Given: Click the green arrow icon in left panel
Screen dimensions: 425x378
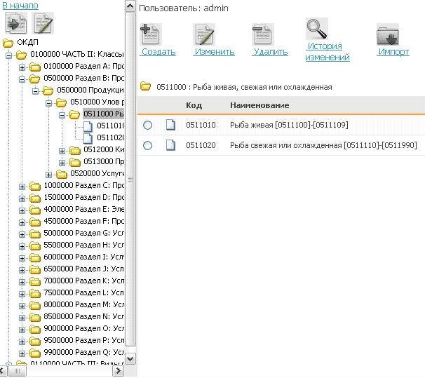Looking at the screenshot, I should [16, 24].
